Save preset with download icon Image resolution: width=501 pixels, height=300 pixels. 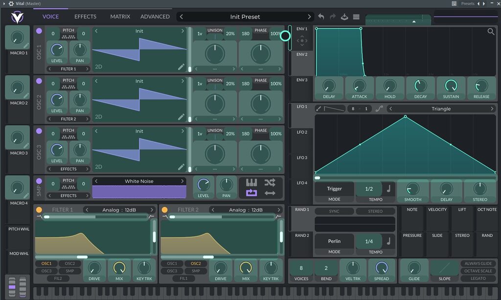click(344, 17)
